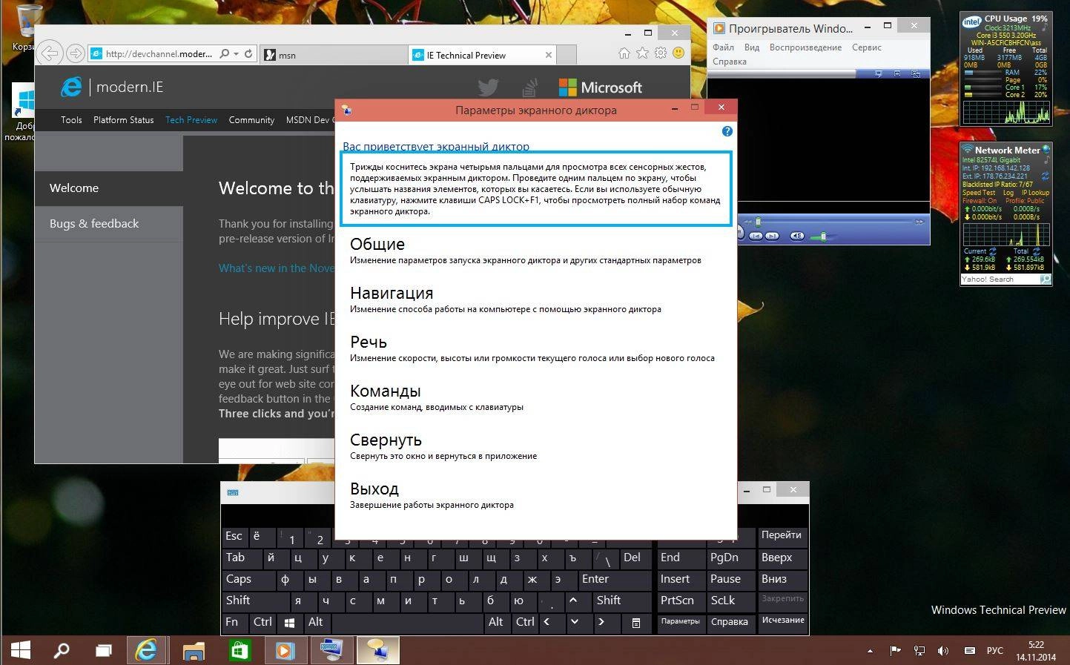This screenshot has height=665, width=1070.
Task: Toggle the left Shift key on on-screen keyboard
Action: 255,601
